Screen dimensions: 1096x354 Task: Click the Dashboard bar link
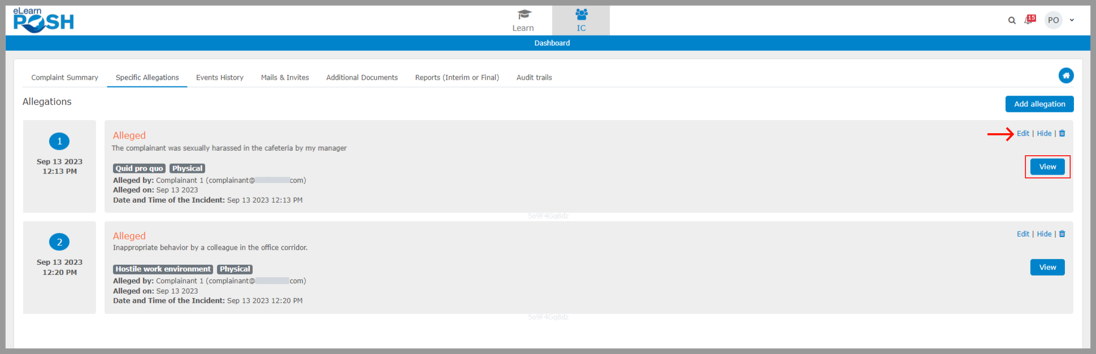coord(552,43)
